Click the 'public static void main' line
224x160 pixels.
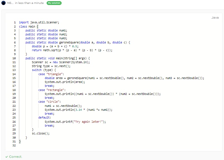[57, 58]
